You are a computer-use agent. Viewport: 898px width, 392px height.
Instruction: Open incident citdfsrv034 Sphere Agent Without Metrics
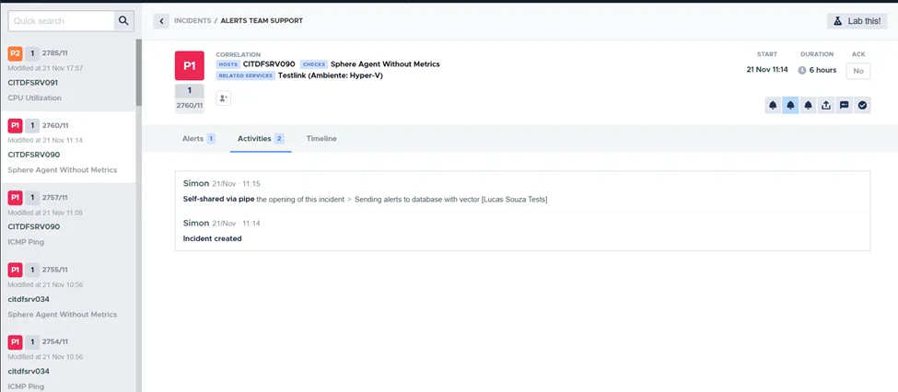[67, 292]
